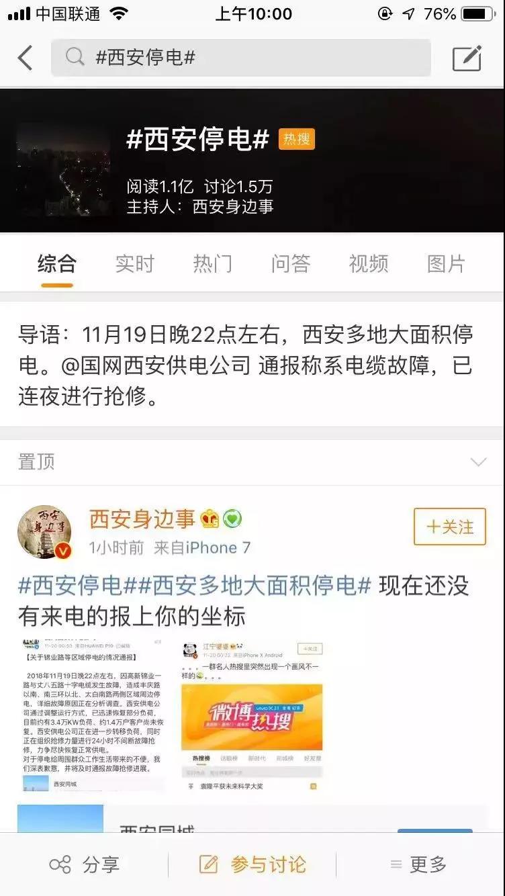
Task: Tap the share icon at bottom
Action: click(60, 864)
